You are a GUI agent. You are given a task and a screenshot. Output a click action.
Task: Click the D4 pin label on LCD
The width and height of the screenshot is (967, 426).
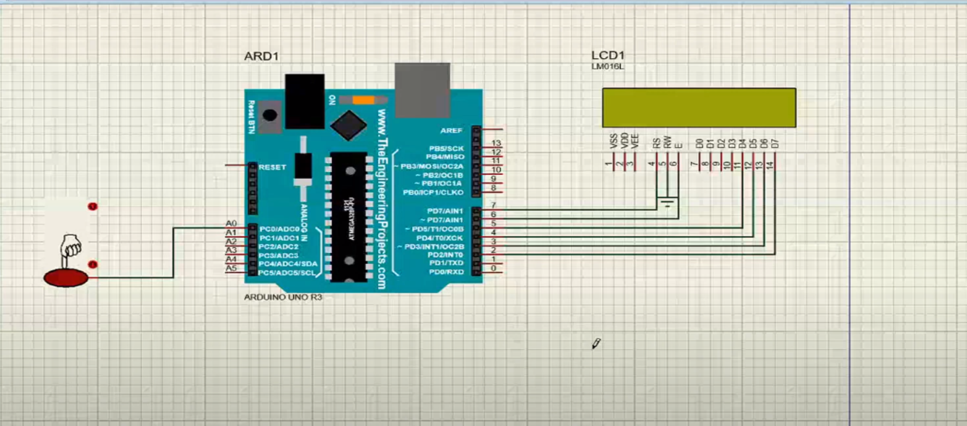742,144
